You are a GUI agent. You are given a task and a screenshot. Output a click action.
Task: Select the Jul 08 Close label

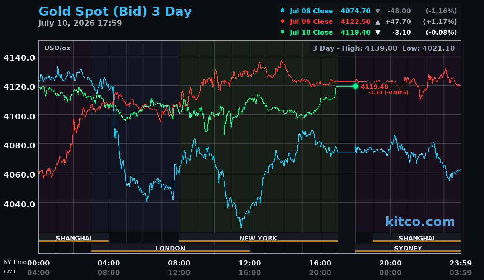pos(311,11)
